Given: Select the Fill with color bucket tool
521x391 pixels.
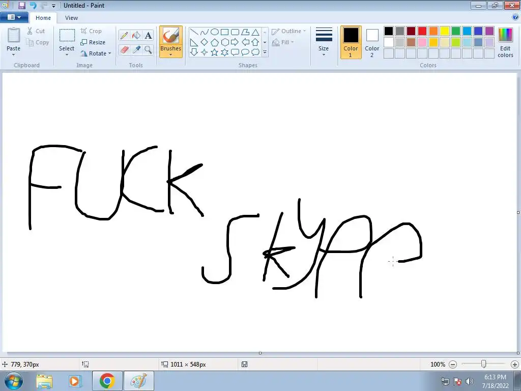Looking at the screenshot, I should [136, 35].
